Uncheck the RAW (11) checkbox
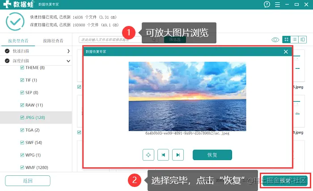Screen dimensions: 313x191 pyautogui.click(x=22, y=105)
